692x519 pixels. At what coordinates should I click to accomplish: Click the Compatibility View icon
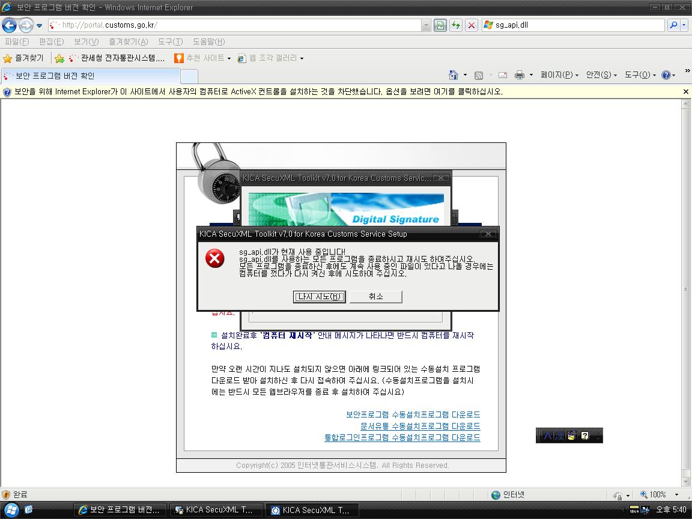tap(440, 25)
